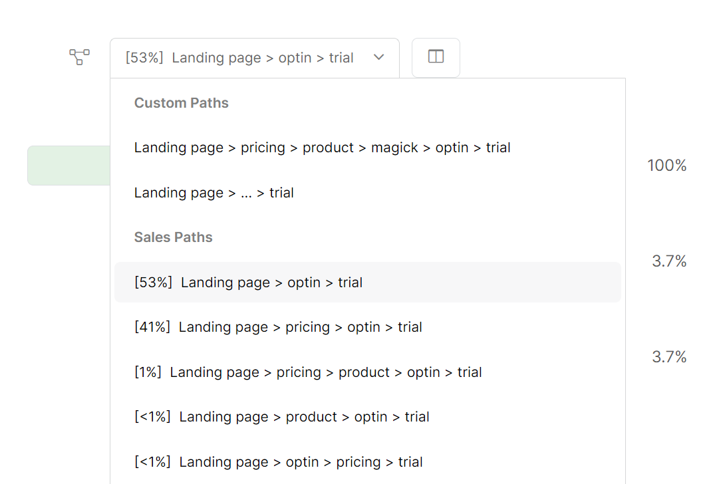Click the [53%] tag in the dropdown field
The height and width of the screenshot is (484, 715).
tap(144, 58)
